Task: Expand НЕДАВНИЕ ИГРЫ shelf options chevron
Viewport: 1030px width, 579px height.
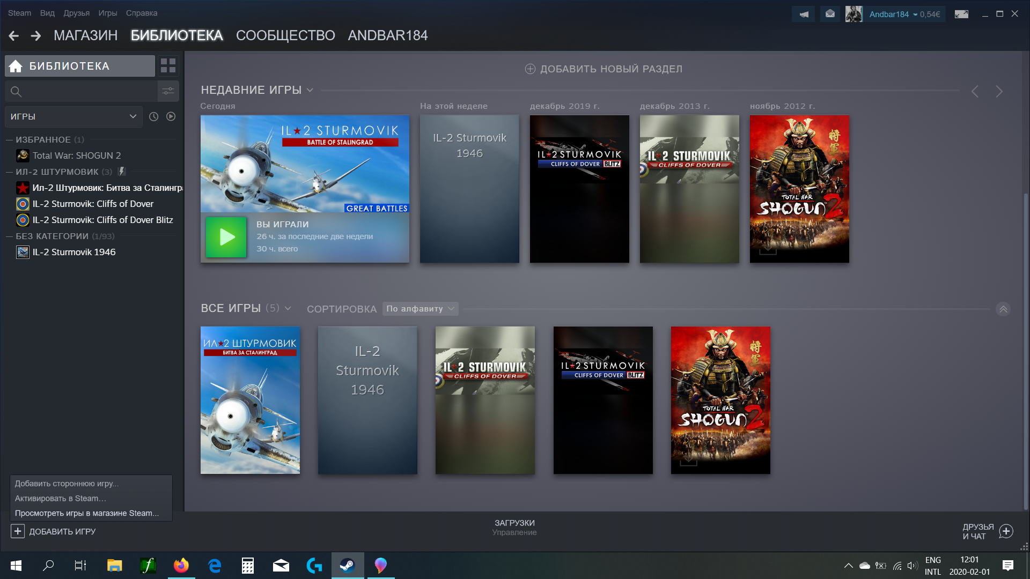Action: click(310, 90)
